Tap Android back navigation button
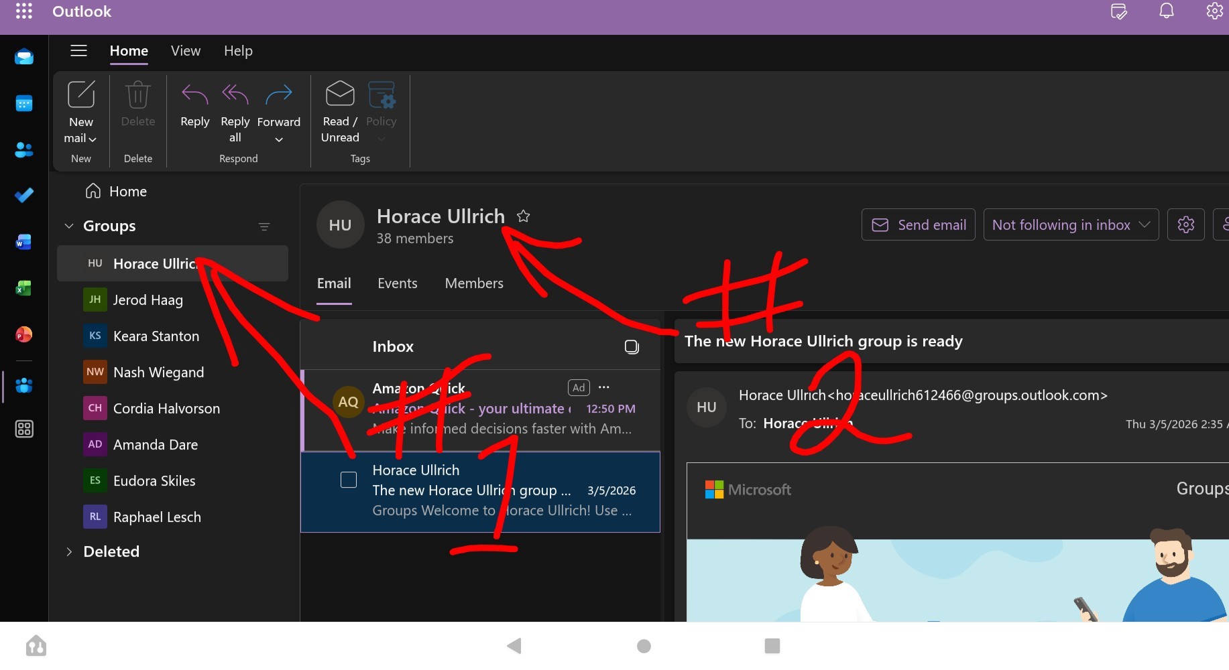The width and height of the screenshot is (1229, 670). pos(514,646)
